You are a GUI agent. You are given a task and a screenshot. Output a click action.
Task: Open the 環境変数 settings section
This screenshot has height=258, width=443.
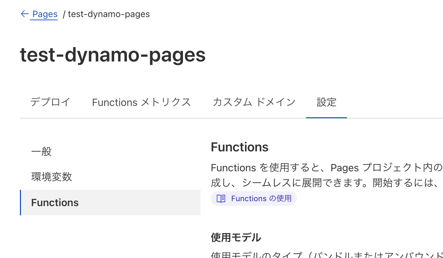52,177
